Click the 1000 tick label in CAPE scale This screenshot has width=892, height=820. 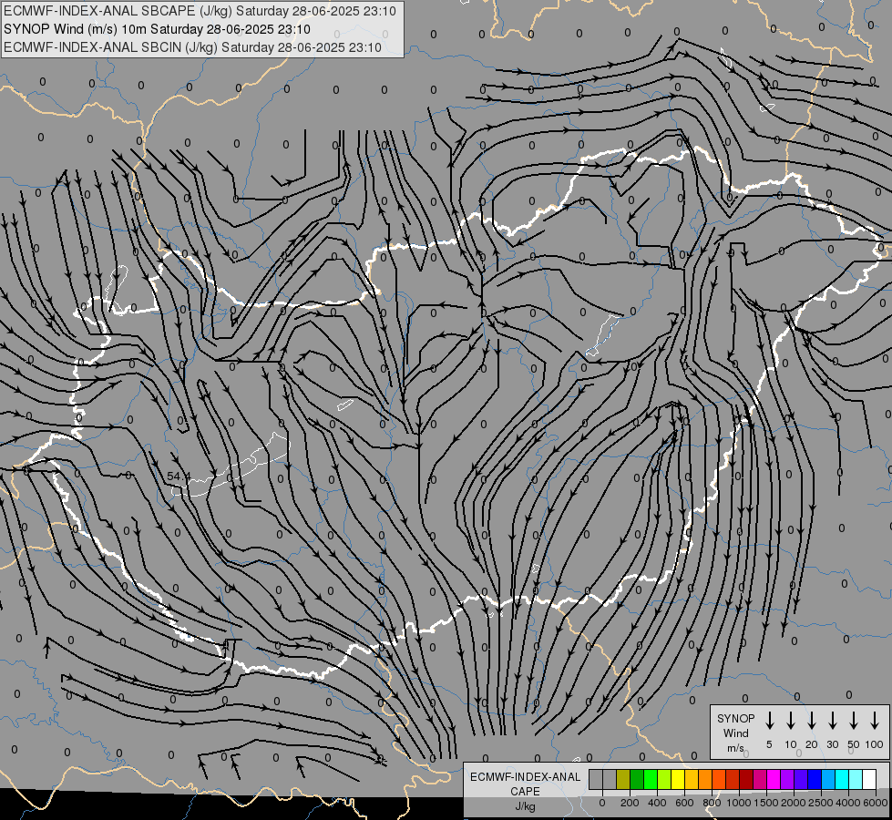(x=739, y=803)
